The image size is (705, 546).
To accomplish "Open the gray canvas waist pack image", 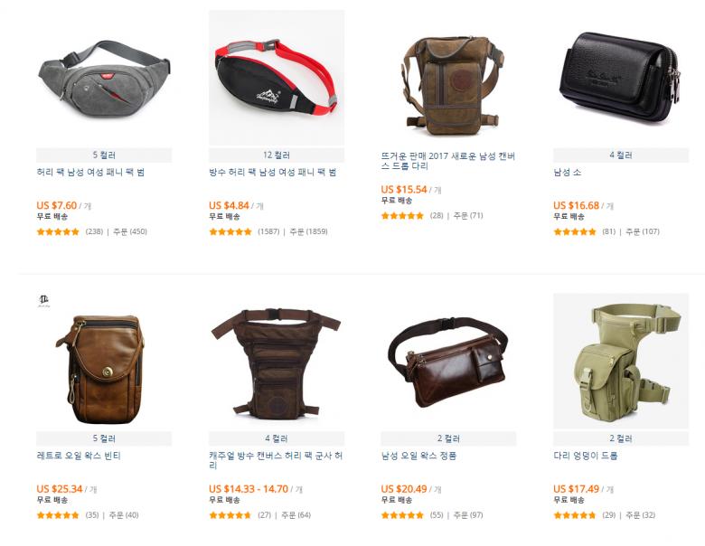I will [x=104, y=78].
